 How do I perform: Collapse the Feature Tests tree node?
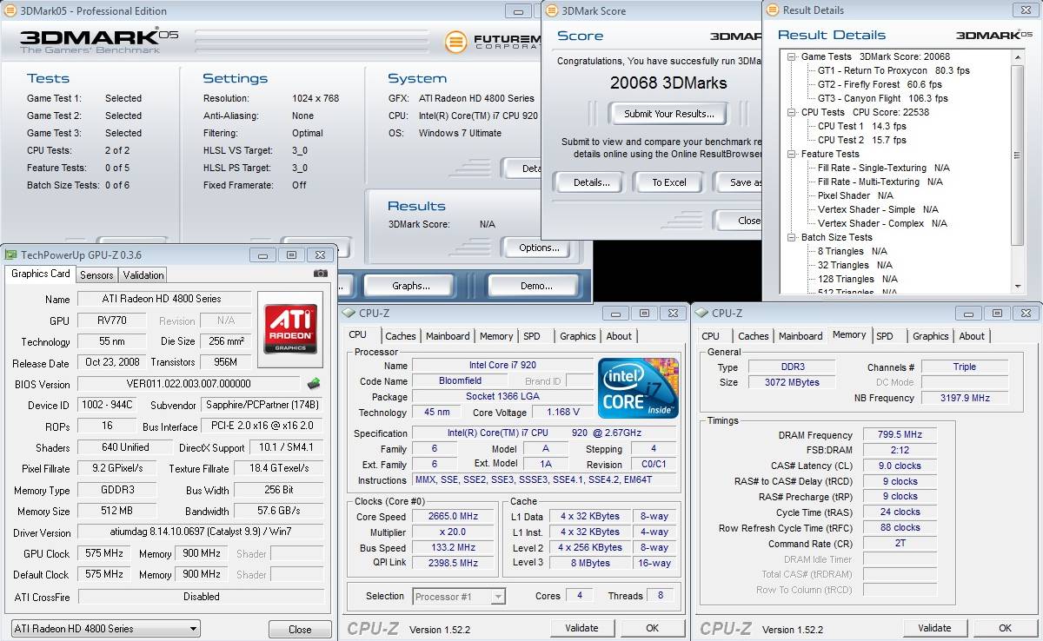click(x=792, y=154)
